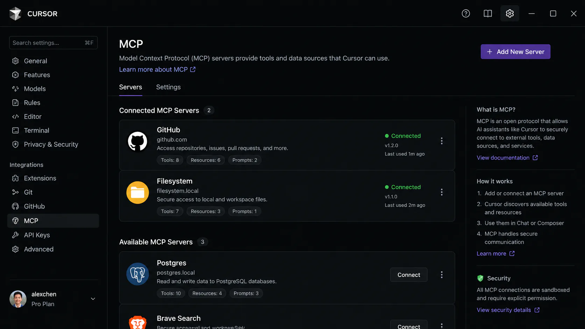Click the Available MCP Servers count badge

pyautogui.click(x=203, y=242)
